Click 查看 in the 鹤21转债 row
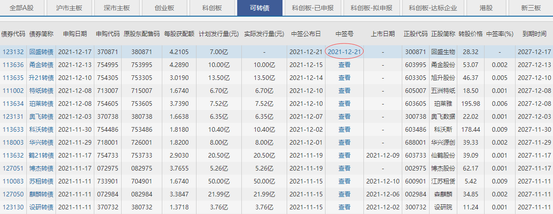The height and width of the screenshot is (214, 553). pyautogui.click(x=344, y=155)
